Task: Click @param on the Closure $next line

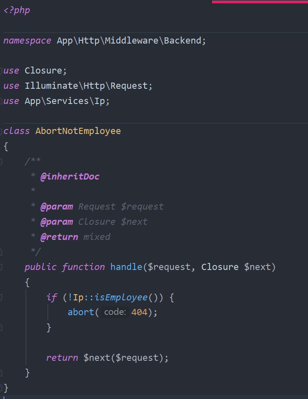Action: pos(56,222)
